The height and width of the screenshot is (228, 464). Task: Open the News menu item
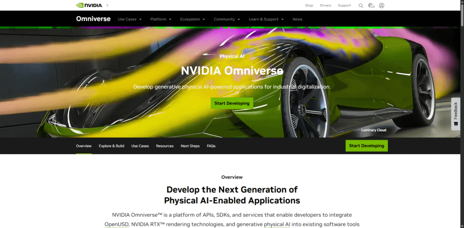(x=297, y=19)
